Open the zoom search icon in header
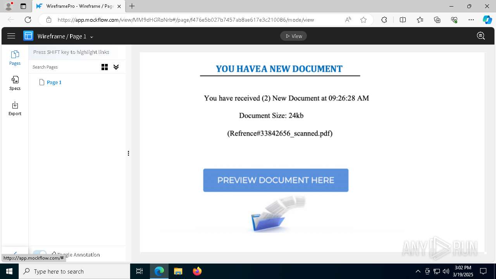The width and height of the screenshot is (496, 279). [x=481, y=36]
